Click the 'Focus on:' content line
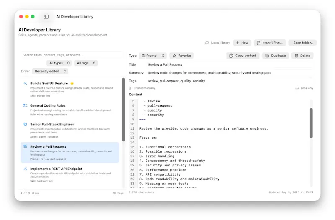The image size is (335, 220). click(x=149, y=138)
